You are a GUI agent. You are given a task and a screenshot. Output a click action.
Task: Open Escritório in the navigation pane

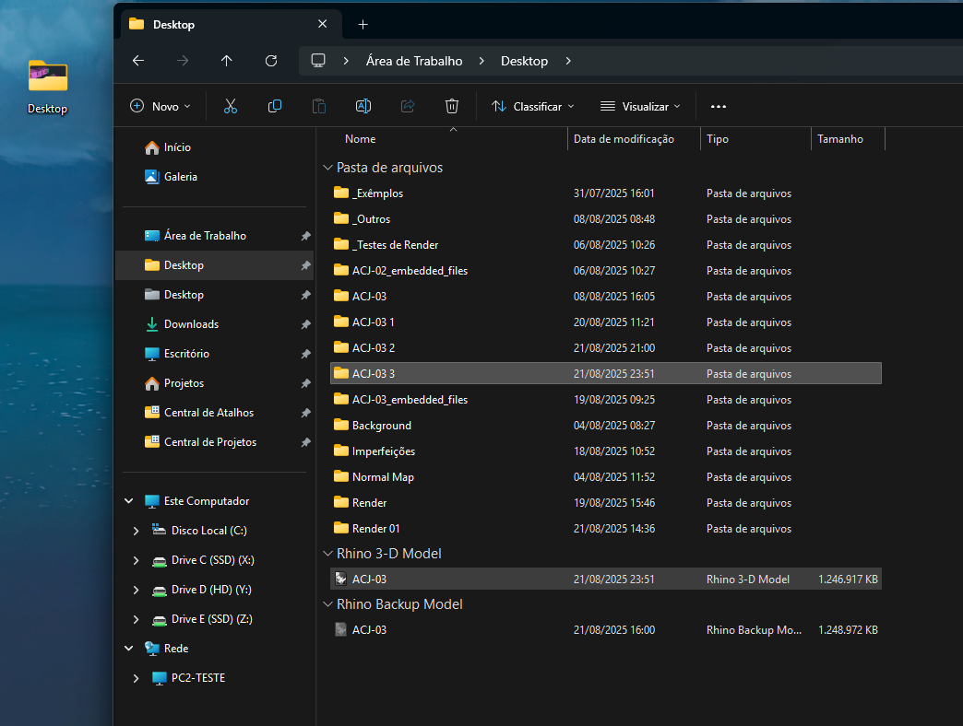(x=186, y=353)
